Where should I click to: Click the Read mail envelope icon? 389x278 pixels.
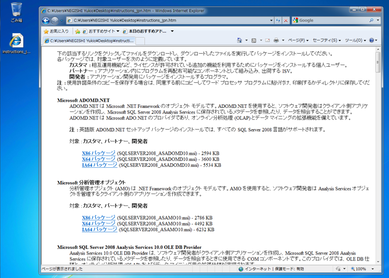(268, 40)
